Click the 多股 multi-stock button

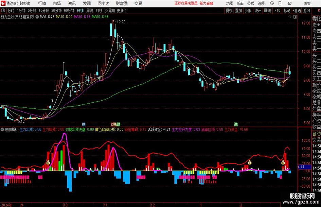248,11
